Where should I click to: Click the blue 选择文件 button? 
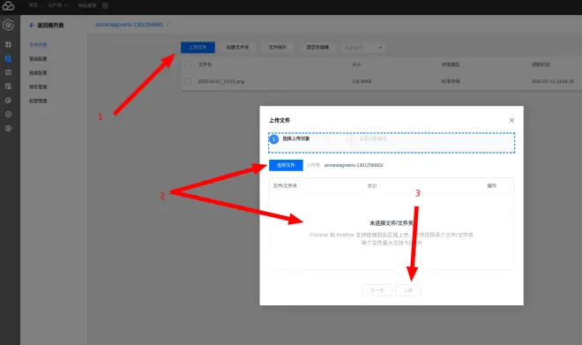point(286,165)
